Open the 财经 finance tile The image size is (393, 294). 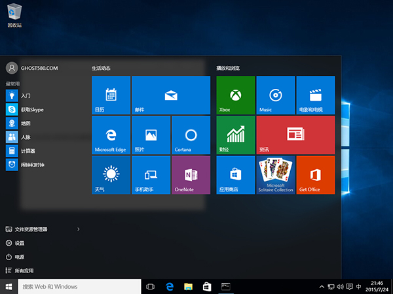236,135
